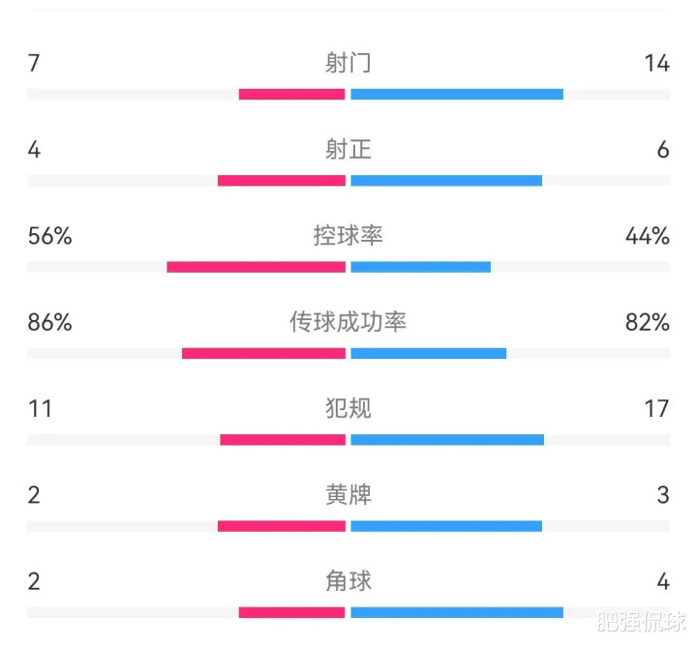Click the blue 射正 bar
Screen dimensions: 697x647
pyautogui.click(x=446, y=181)
